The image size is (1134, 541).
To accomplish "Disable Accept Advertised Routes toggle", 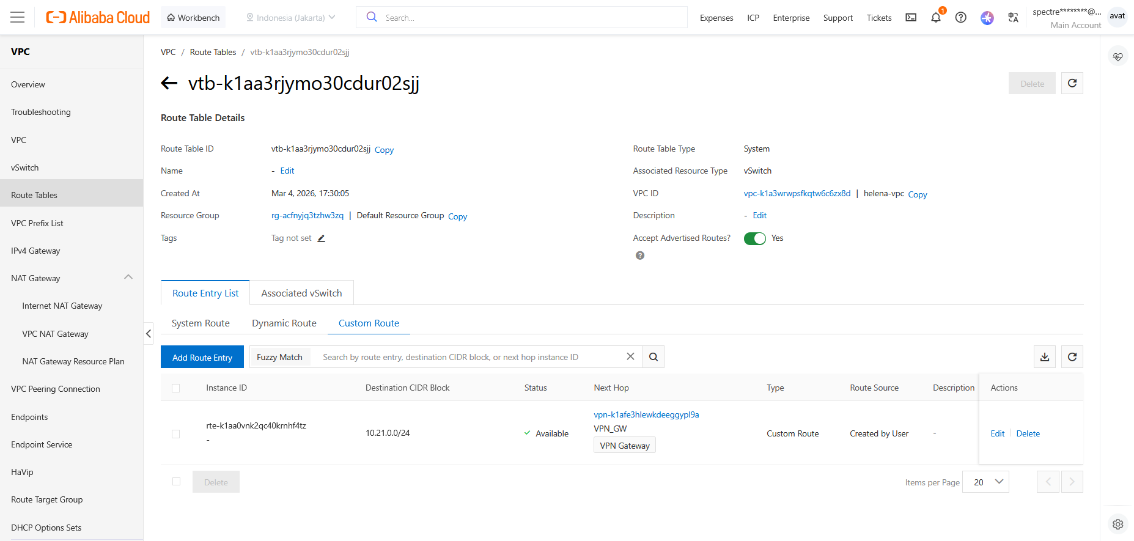I will pyautogui.click(x=754, y=238).
